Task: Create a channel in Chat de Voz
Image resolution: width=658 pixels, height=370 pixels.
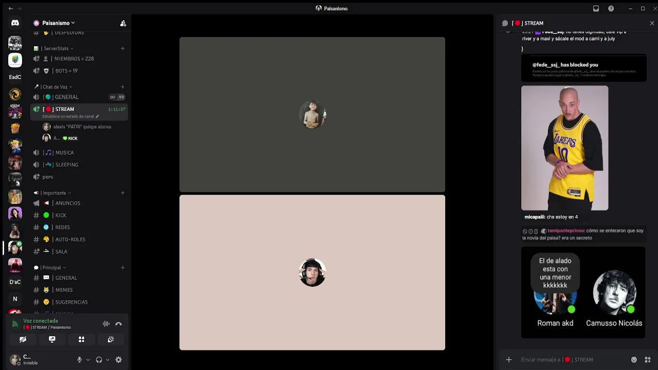Action: tap(122, 87)
